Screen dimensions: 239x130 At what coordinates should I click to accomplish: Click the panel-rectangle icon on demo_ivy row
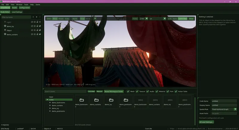pos(35,26)
